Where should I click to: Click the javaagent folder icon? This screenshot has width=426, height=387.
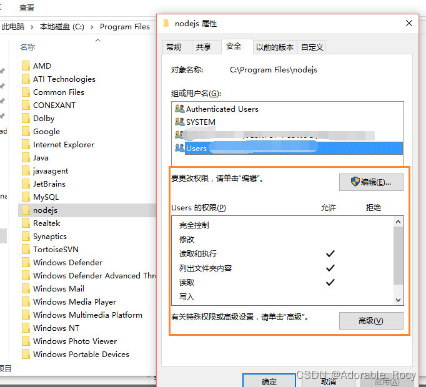pos(26,170)
